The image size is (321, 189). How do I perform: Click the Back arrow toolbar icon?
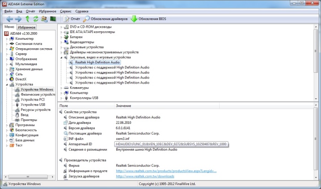click(x=10, y=19)
